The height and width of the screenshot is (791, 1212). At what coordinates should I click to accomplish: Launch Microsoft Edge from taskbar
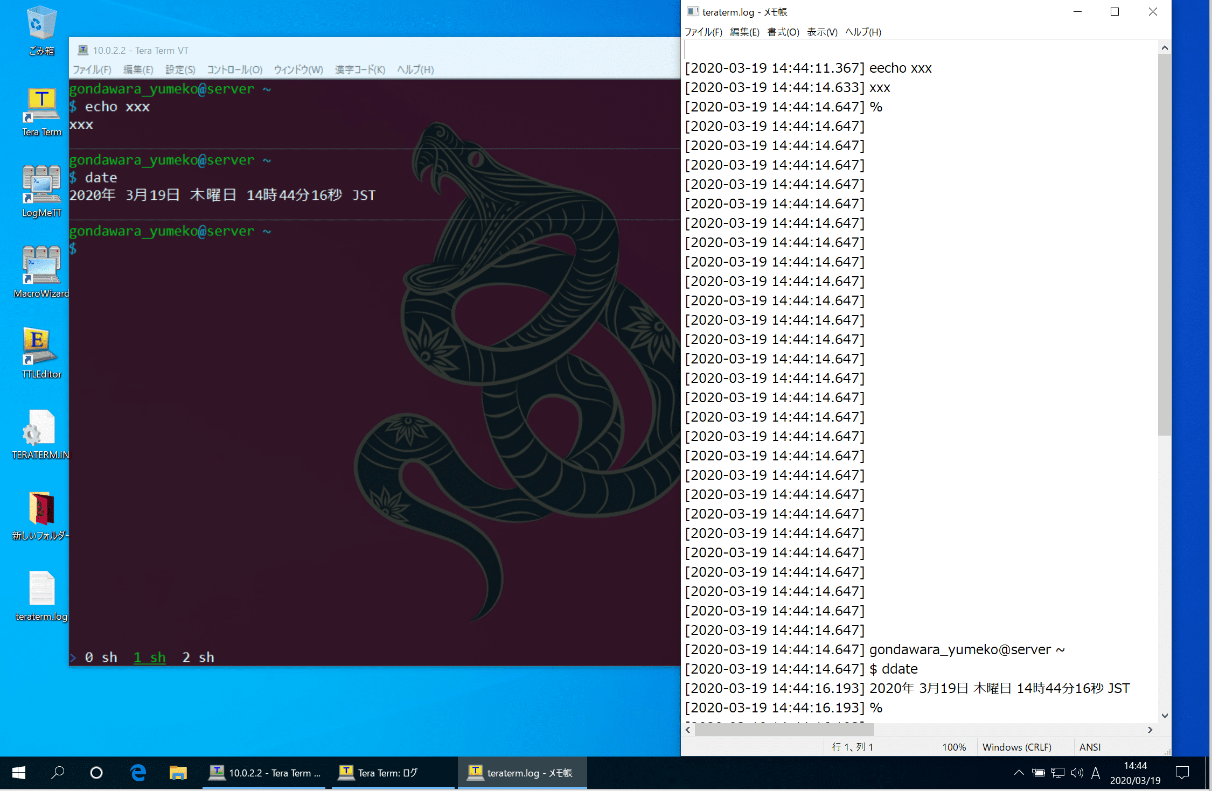point(138,773)
